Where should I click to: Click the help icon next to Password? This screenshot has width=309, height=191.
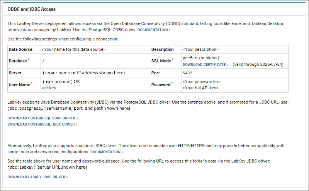coord(172,83)
